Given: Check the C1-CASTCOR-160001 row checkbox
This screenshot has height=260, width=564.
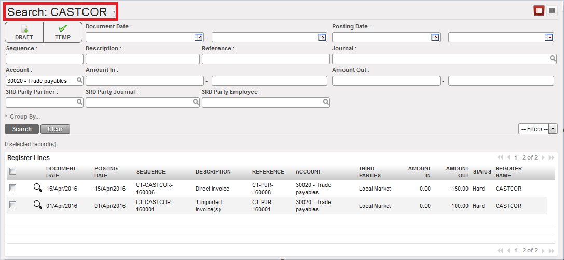Looking at the screenshot, I should (x=13, y=205).
